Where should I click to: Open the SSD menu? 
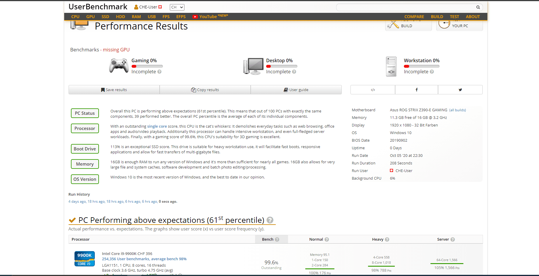pos(105,17)
